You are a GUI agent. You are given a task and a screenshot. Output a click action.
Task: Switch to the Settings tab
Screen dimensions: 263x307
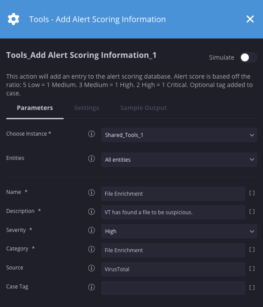pos(87,108)
